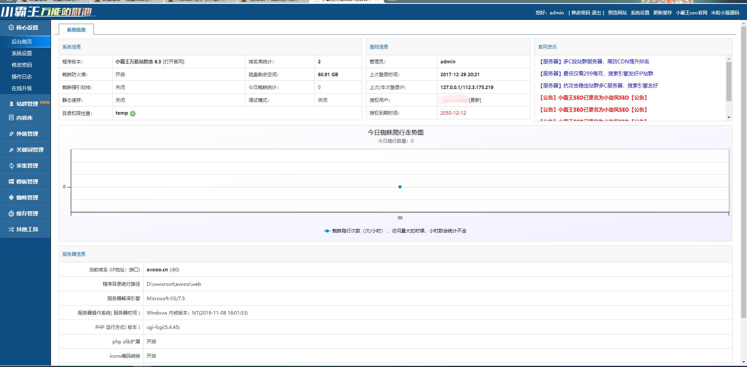Image resolution: width=747 pixels, height=367 pixels.
Task: Click the D:\wwwroot\avooo\web path value
Action: [174, 284]
